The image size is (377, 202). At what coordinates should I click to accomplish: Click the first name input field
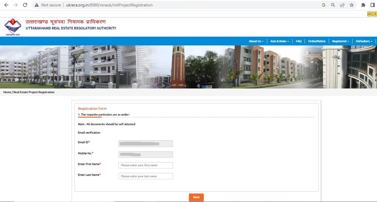click(146, 165)
